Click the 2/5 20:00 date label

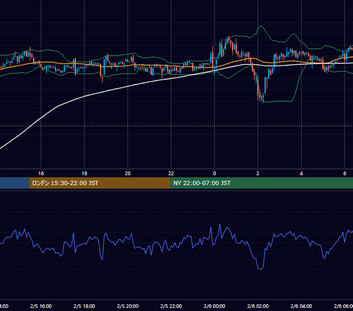tap(128, 306)
